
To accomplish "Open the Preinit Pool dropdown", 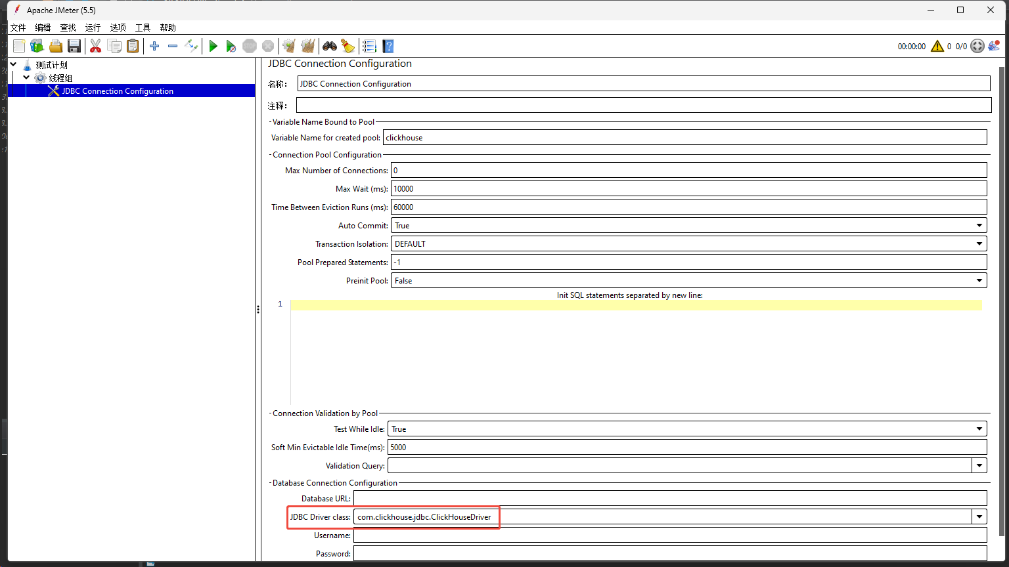I will tap(689, 280).
